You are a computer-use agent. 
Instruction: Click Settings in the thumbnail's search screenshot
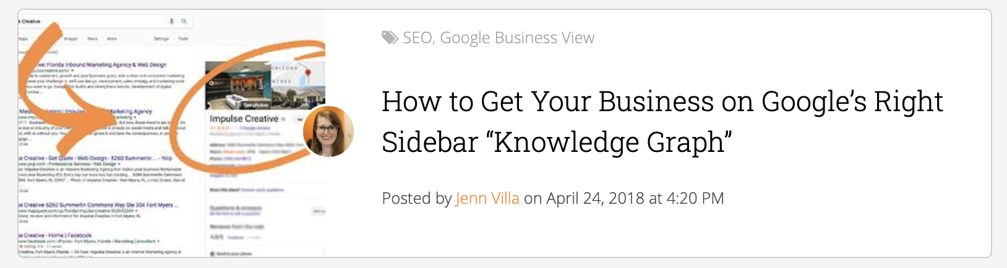pyautogui.click(x=161, y=38)
